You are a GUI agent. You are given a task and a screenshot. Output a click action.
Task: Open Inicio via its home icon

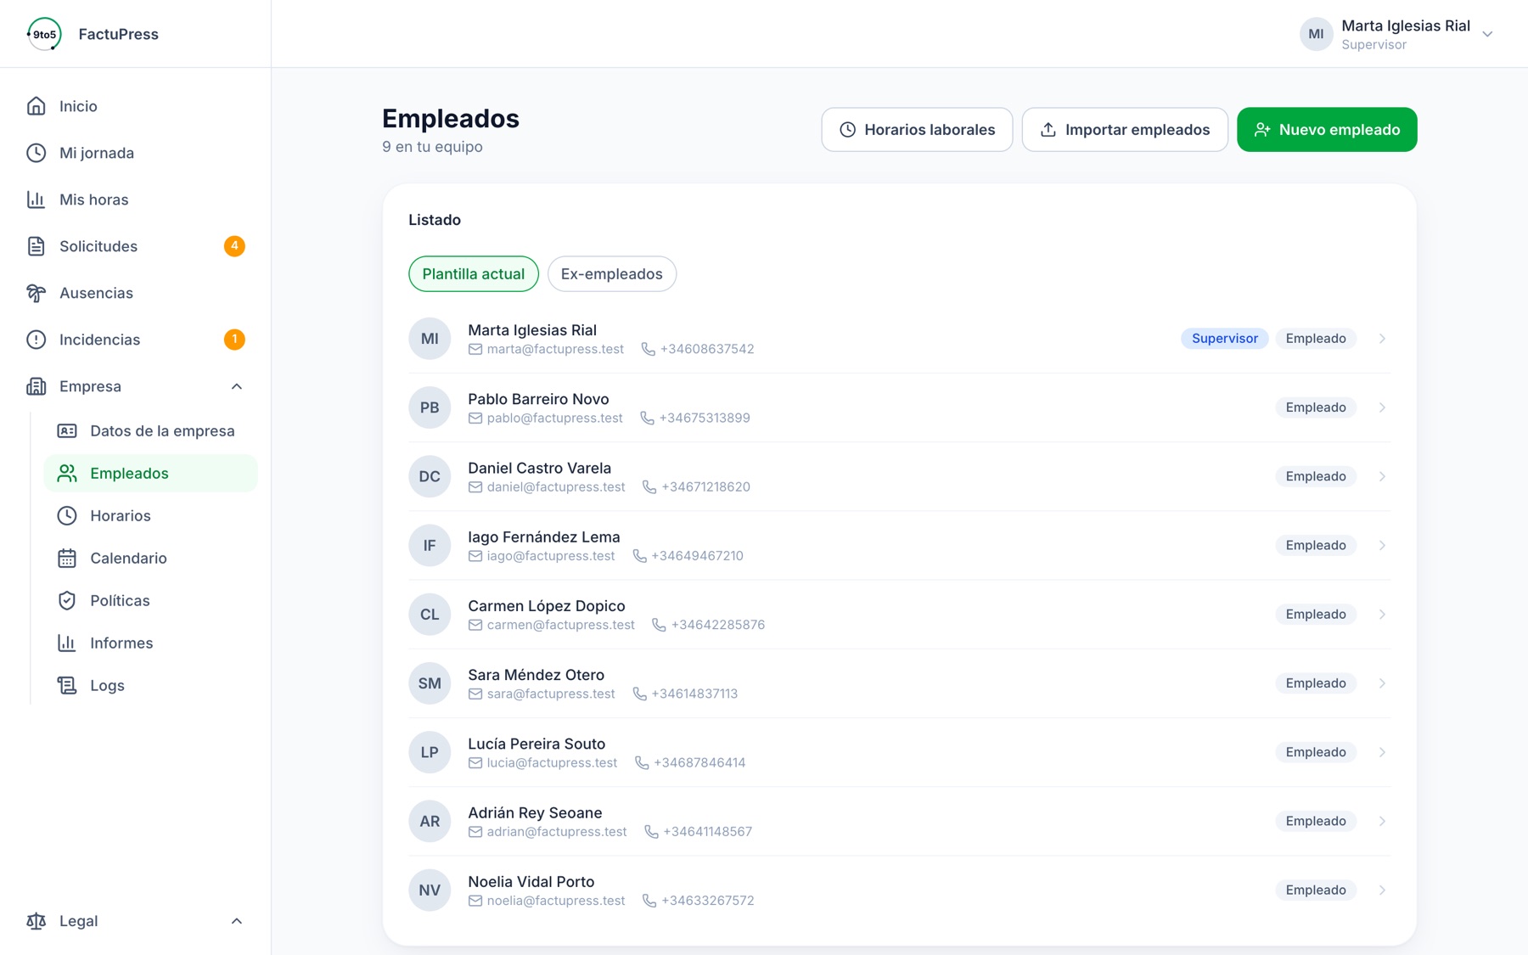click(x=36, y=106)
